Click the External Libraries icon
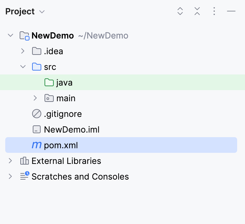This screenshot has width=245, height=224. (x=24, y=161)
